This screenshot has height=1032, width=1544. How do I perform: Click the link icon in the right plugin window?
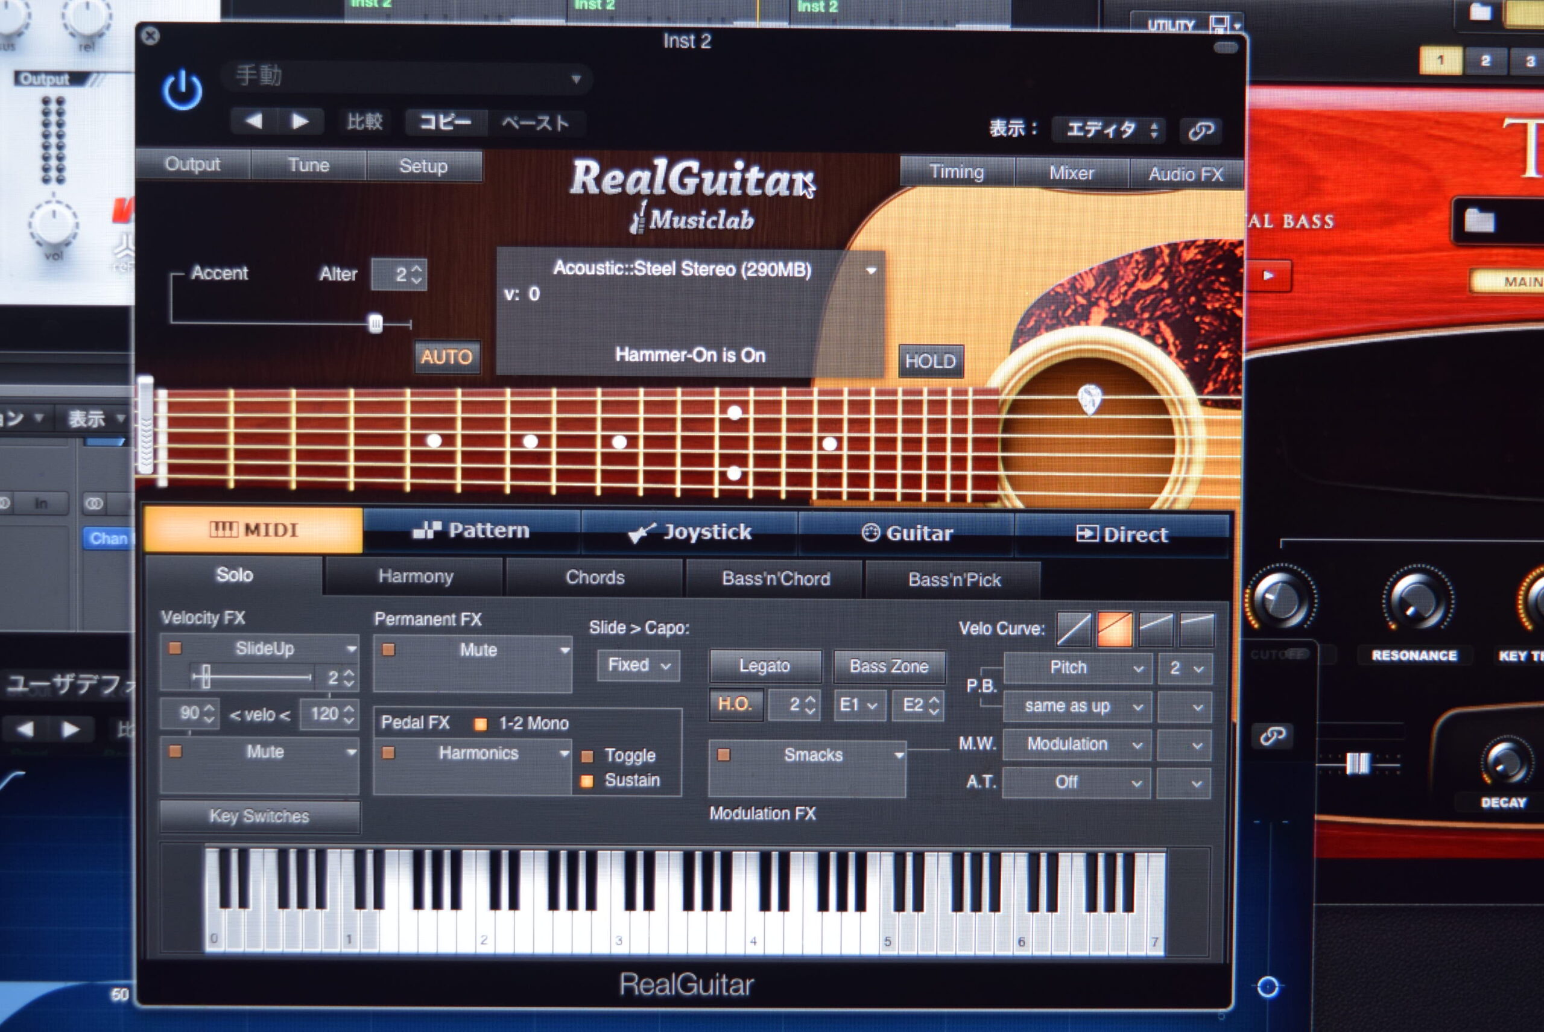[x=1272, y=735]
